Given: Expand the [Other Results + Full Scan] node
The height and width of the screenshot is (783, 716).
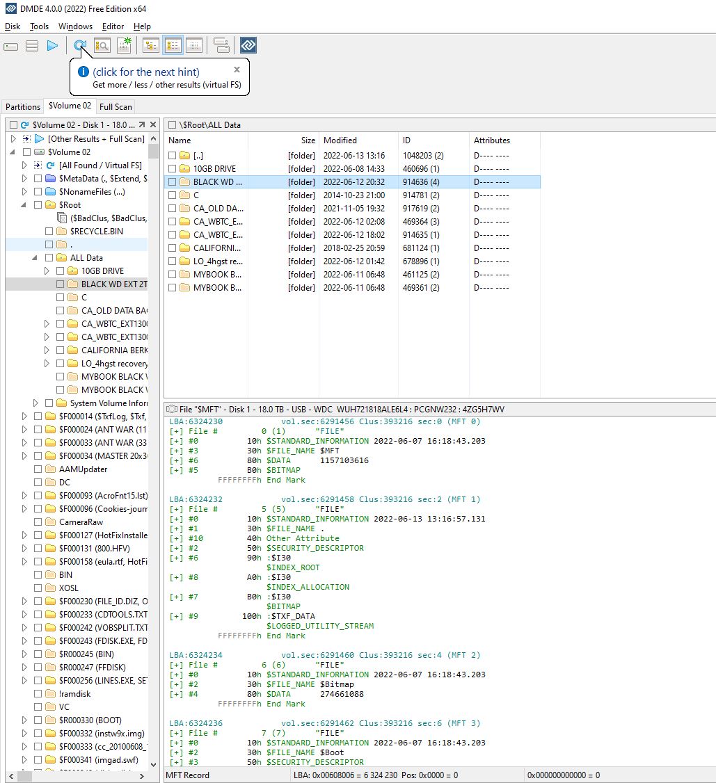Looking at the screenshot, I should pyautogui.click(x=13, y=139).
